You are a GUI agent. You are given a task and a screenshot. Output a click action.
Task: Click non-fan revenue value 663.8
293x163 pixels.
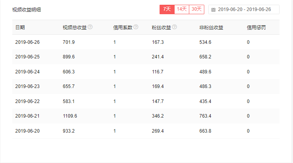[205, 131]
